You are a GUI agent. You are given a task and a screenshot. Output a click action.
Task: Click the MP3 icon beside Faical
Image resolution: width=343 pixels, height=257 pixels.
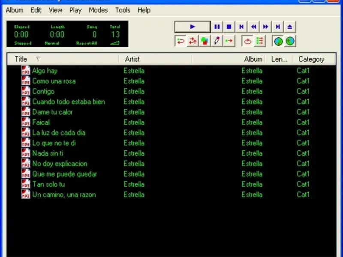click(26, 122)
